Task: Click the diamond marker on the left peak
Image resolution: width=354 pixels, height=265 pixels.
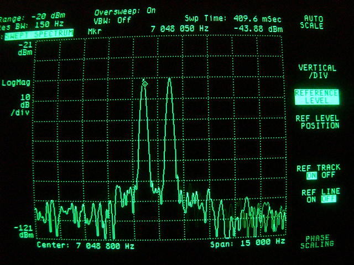Action: click(x=145, y=83)
